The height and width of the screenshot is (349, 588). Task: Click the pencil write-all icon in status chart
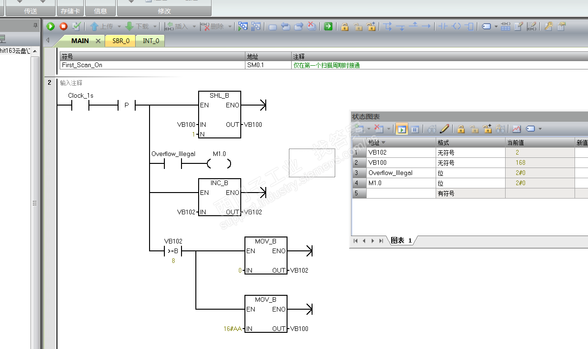click(444, 129)
